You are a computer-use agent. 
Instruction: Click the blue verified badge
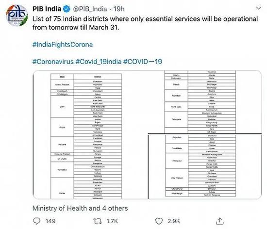coord(67,9)
